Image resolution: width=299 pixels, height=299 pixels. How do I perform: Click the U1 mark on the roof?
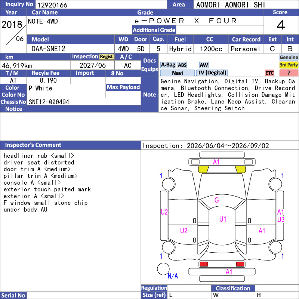223,219
